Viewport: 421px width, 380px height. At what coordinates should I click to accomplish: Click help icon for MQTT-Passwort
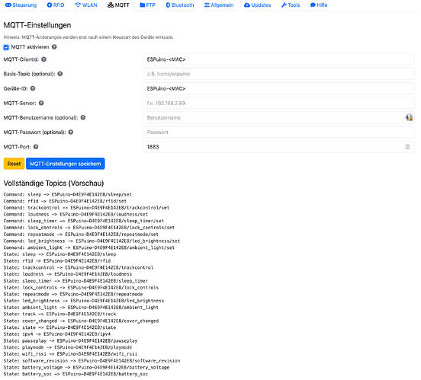71,132
